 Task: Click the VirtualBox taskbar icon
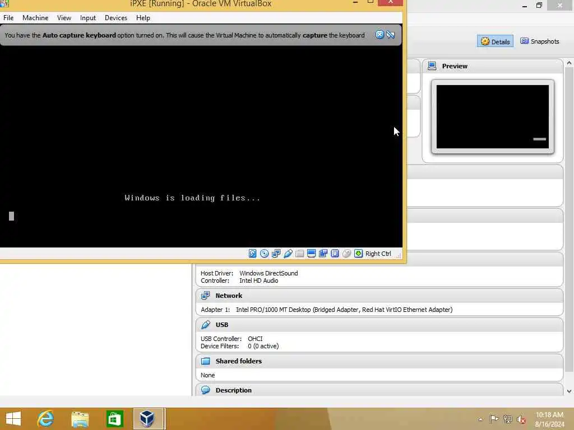coord(148,419)
